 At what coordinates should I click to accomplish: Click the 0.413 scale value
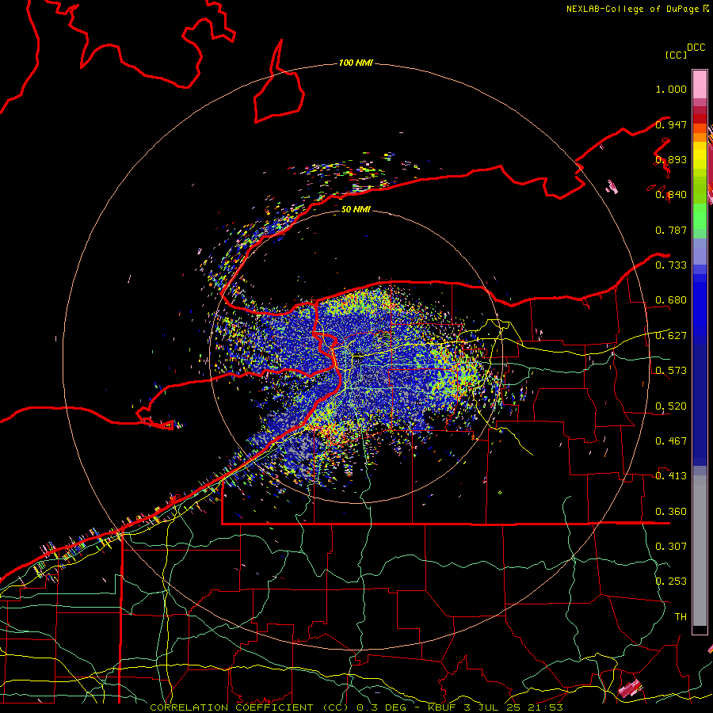(671, 476)
